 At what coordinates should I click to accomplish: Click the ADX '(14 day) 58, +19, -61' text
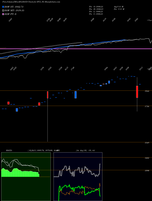[x=85, y=150]
